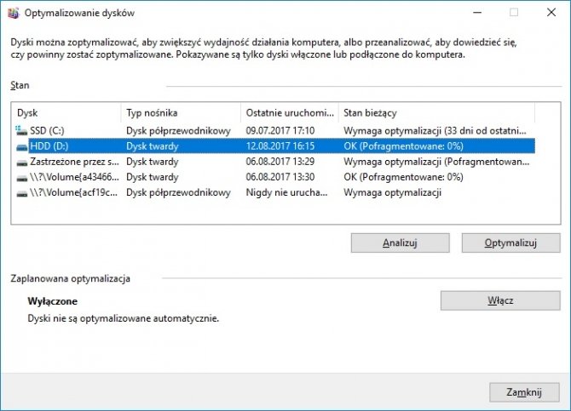The height and width of the screenshot is (411, 571).
Task: Click Volume{acf19c status Wymaga optymalizacji
Action: (392, 192)
